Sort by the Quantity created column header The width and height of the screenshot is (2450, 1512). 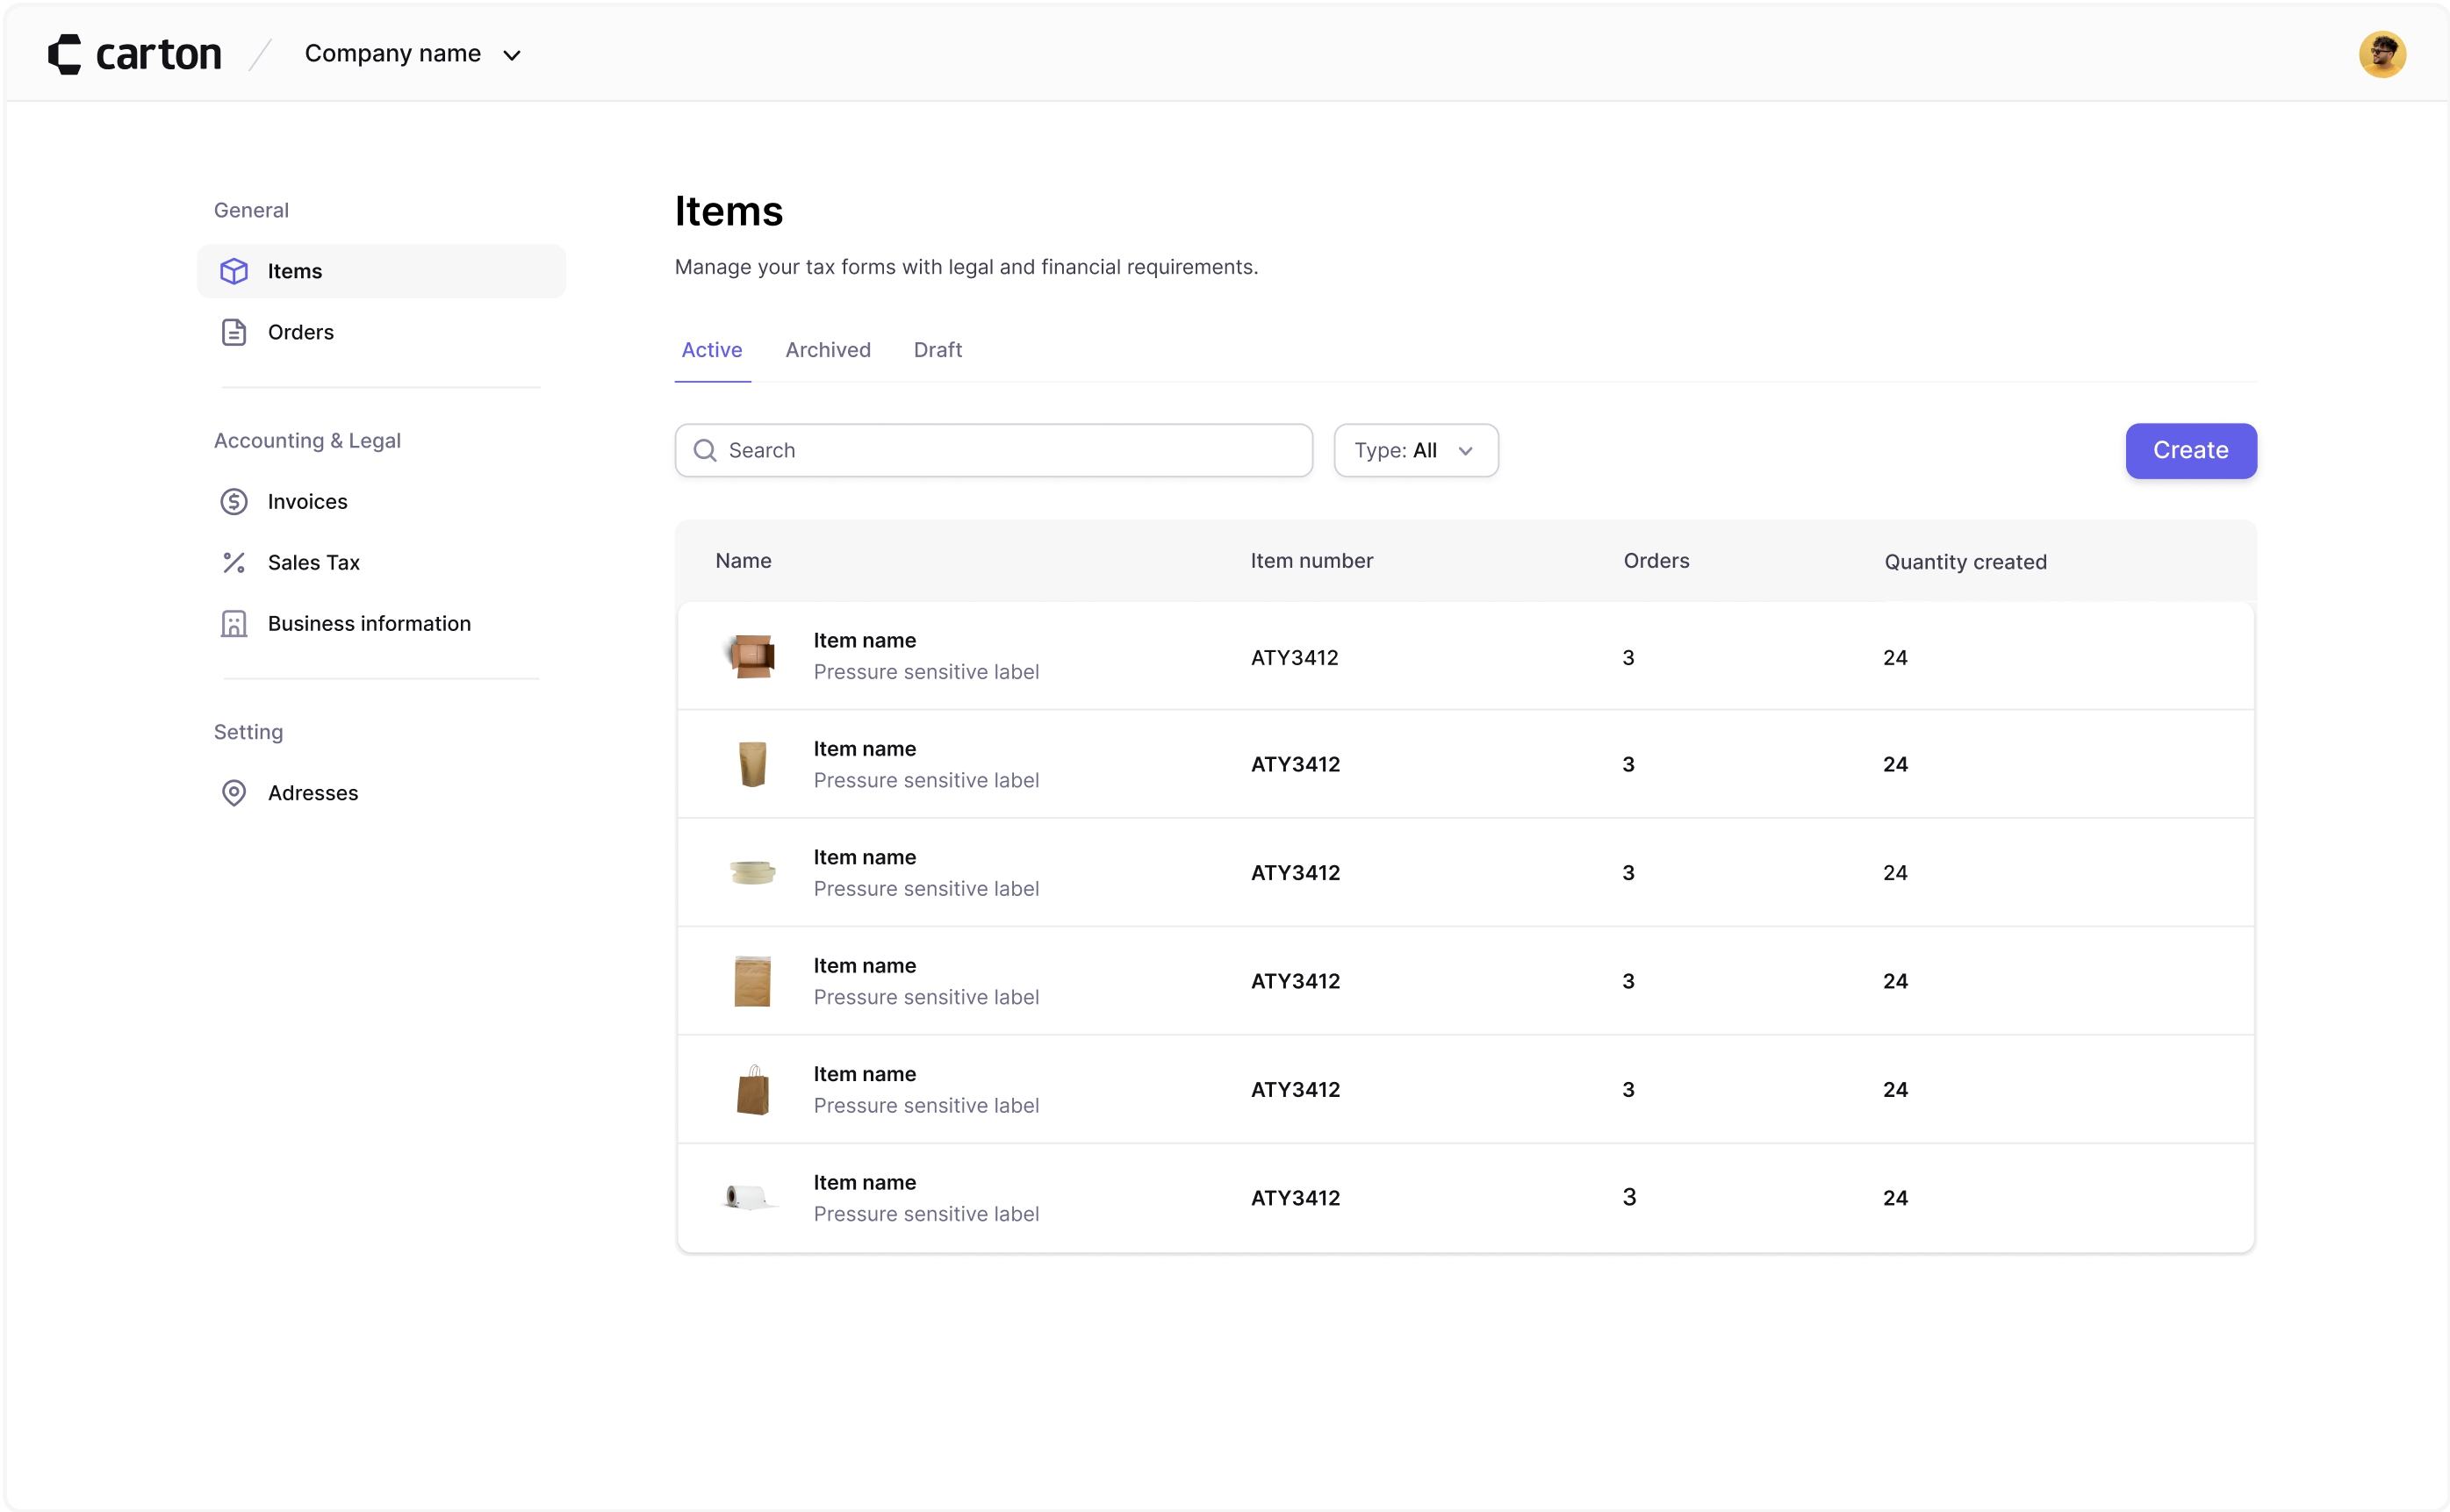(x=1964, y=562)
